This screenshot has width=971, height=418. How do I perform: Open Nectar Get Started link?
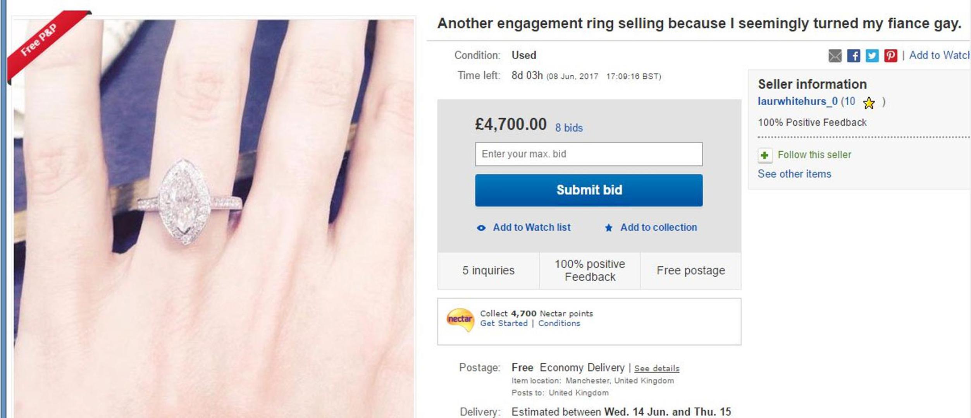point(504,324)
